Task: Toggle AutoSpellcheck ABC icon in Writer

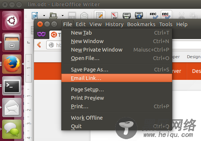Action: tap(166, 15)
